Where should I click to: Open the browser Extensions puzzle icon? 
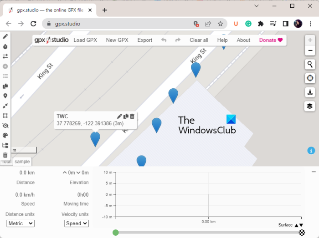pos(261,24)
